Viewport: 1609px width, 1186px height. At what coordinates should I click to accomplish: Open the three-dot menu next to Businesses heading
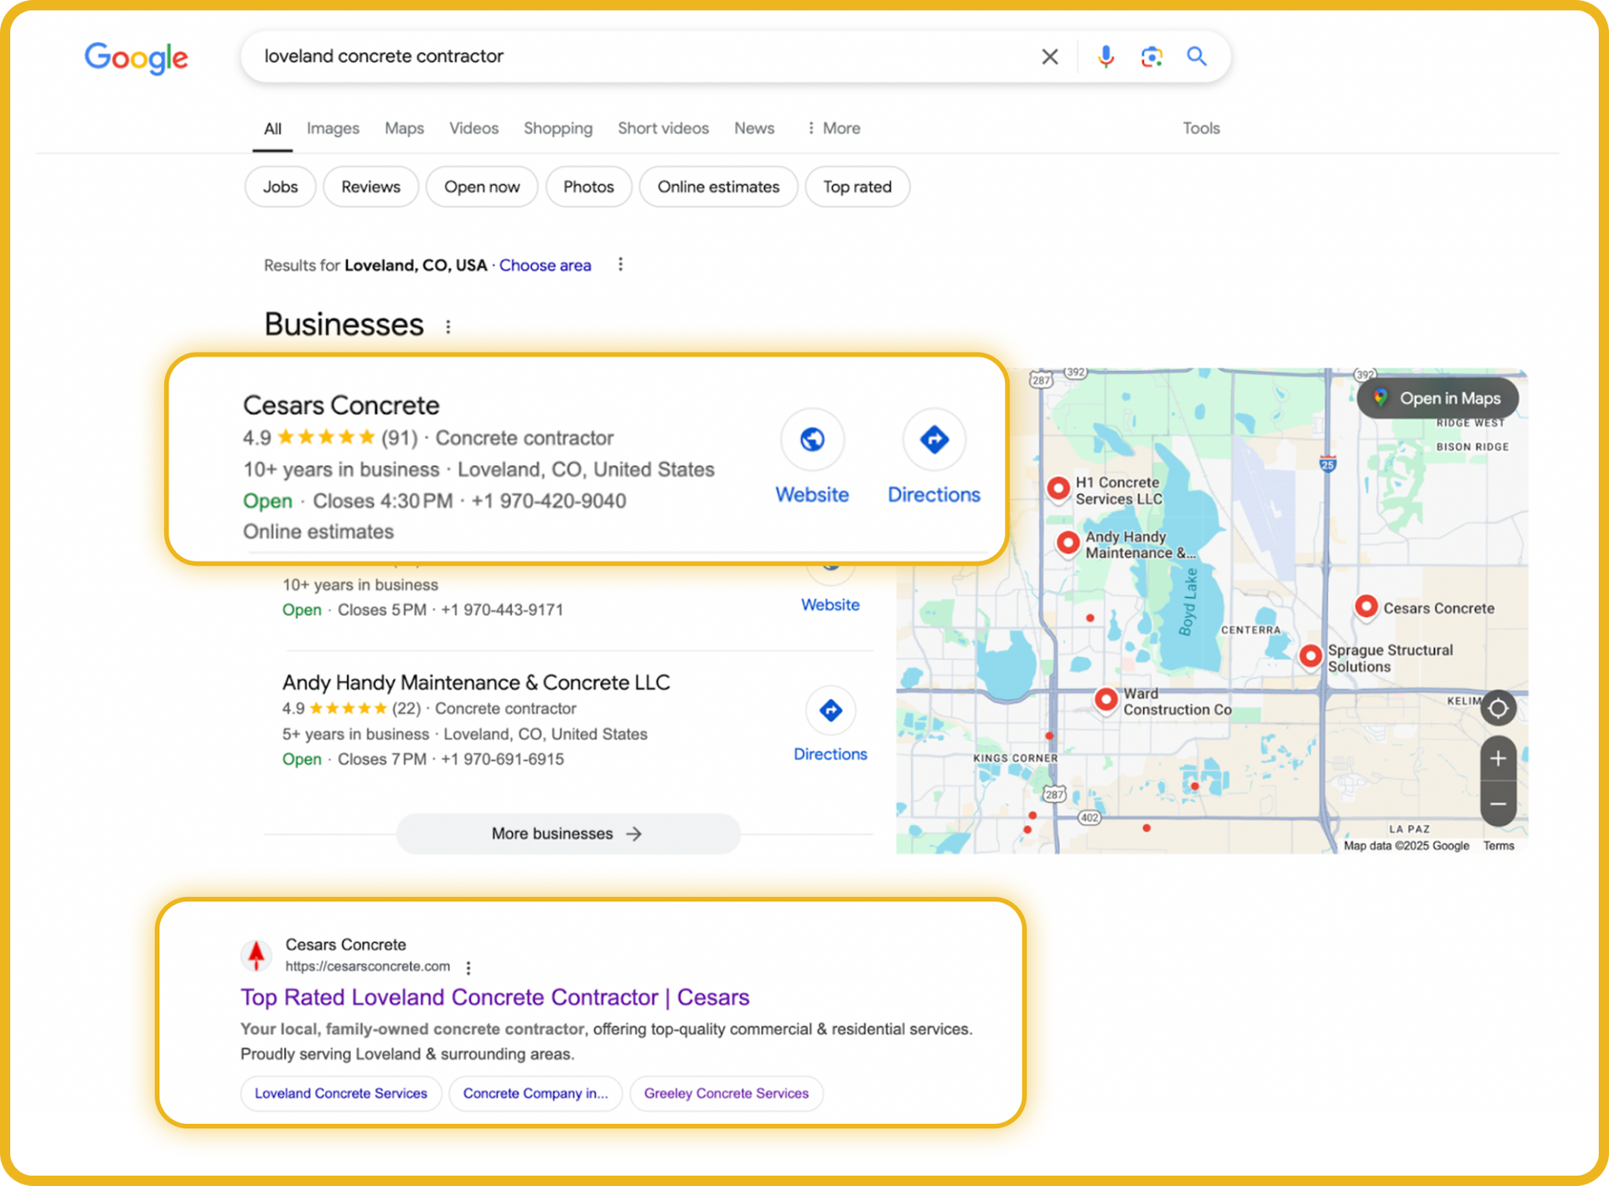(x=448, y=327)
